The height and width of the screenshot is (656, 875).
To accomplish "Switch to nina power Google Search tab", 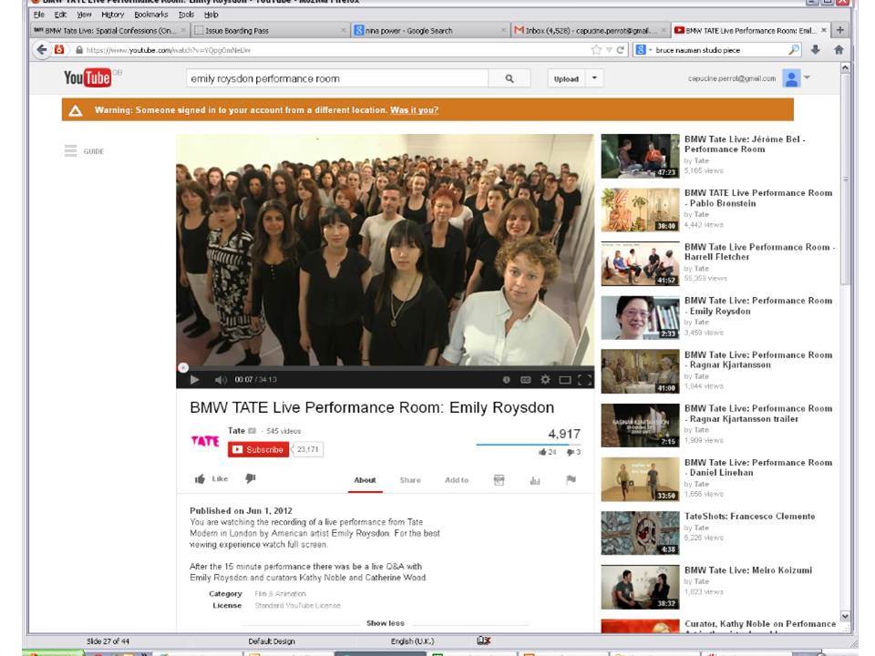I will (x=429, y=31).
